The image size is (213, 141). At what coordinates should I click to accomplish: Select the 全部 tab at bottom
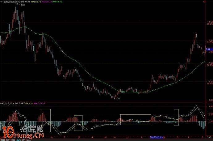tap(13, 140)
